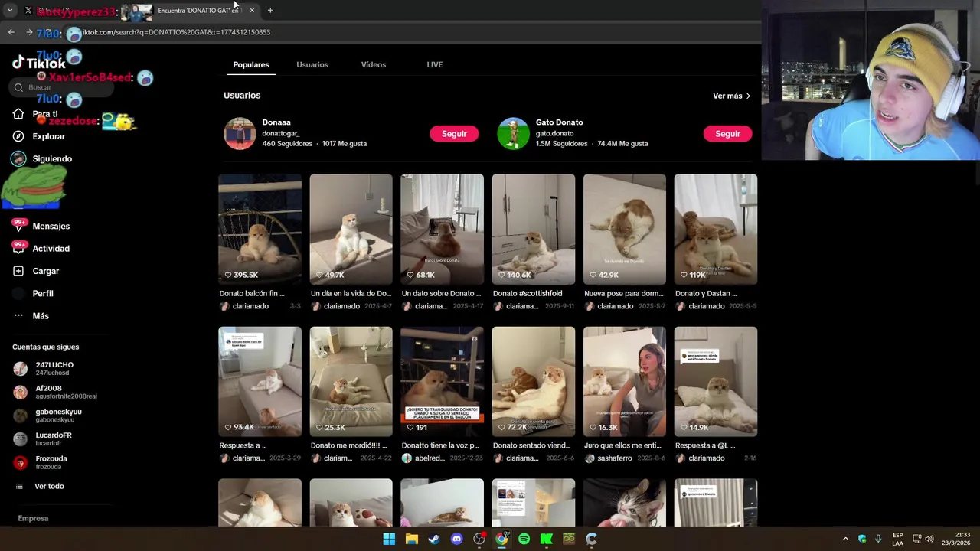Follow Donaaa with Seguir button

(x=454, y=134)
